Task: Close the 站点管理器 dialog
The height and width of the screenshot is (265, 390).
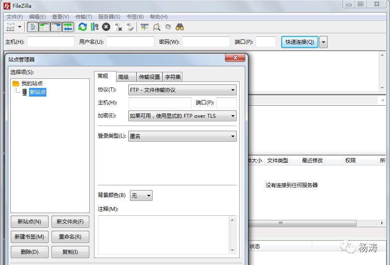Action: pyautogui.click(x=235, y=58)
